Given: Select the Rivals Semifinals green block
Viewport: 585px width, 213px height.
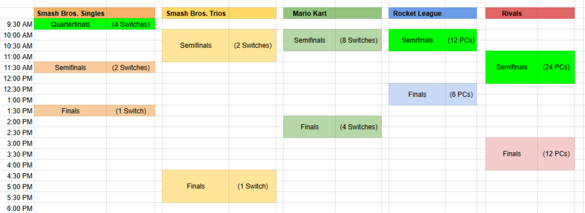Looking at the screenshot, I should click(512, 67).
